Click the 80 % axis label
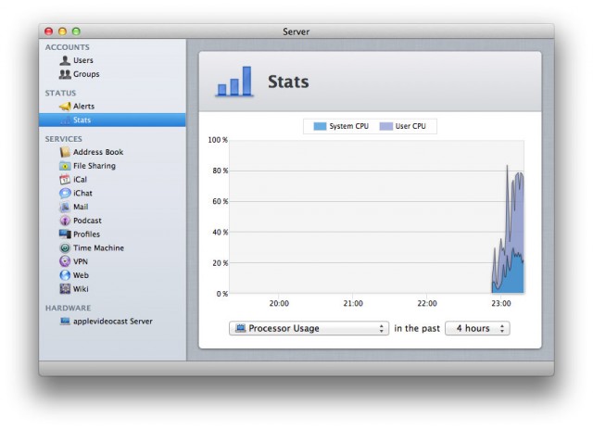Viewport: 593px width, 430px height. [221, 171]
